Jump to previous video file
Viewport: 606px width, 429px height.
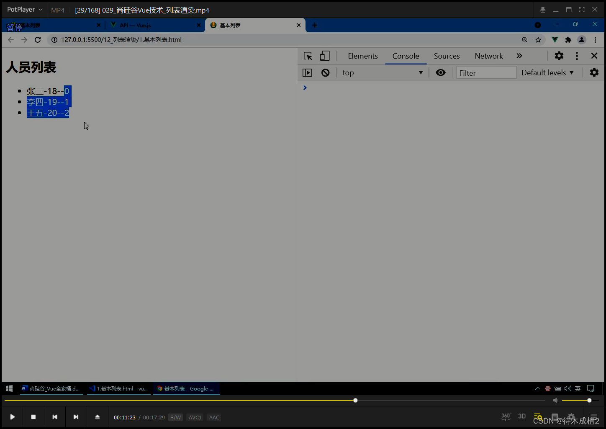tap(55, 417)
